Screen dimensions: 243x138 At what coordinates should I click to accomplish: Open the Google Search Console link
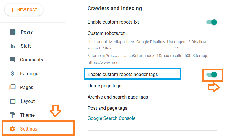[112, 118]
